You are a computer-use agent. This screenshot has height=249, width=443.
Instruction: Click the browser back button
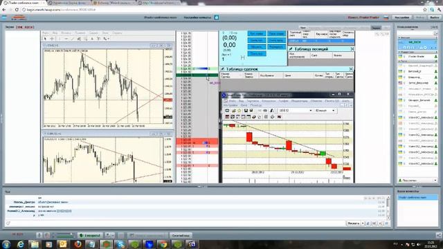click(x=4, y=10)
